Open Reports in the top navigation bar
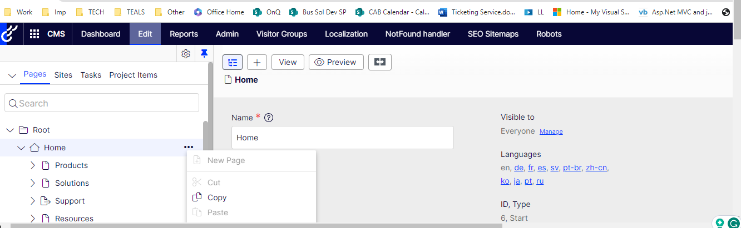 [184, 34]
